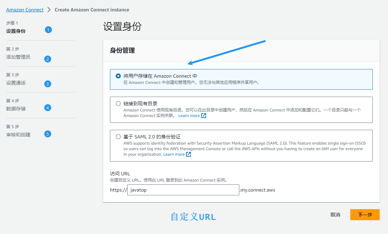Image resolution: width=388 pixels, height=234 pixels.
Task: Open step 3 设置通话 in the wizard
Action: pos(16,83)
